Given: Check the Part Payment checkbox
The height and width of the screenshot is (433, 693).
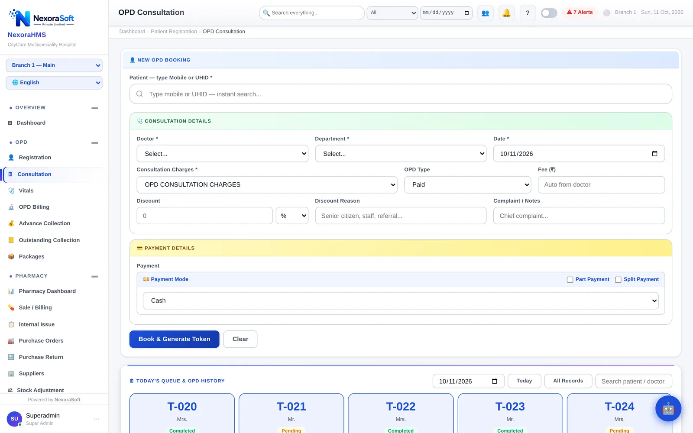Looking at the screenshot, I should 570,280.
